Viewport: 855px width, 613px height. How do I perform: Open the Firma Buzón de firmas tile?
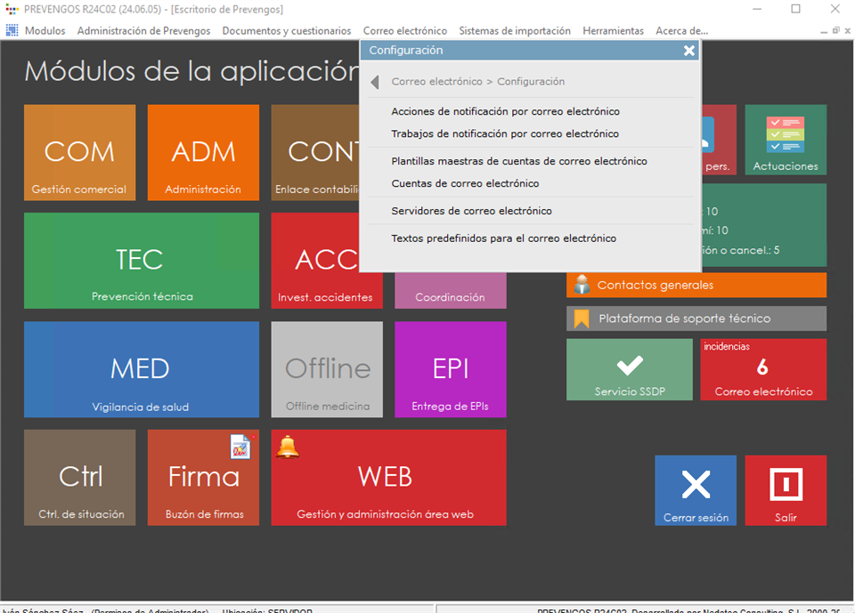coord(203,478)
